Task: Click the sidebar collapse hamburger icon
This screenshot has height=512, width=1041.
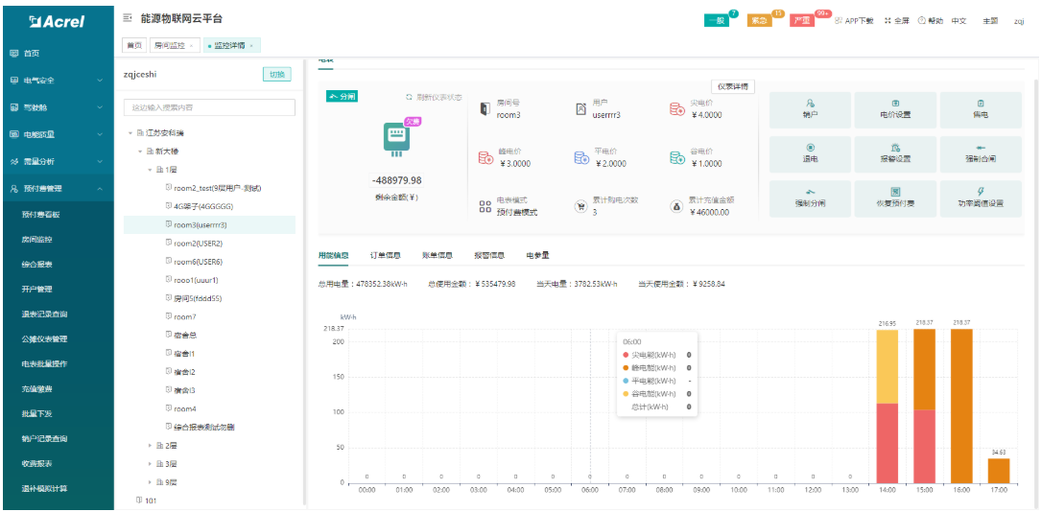Action: (x=129, y=19)
